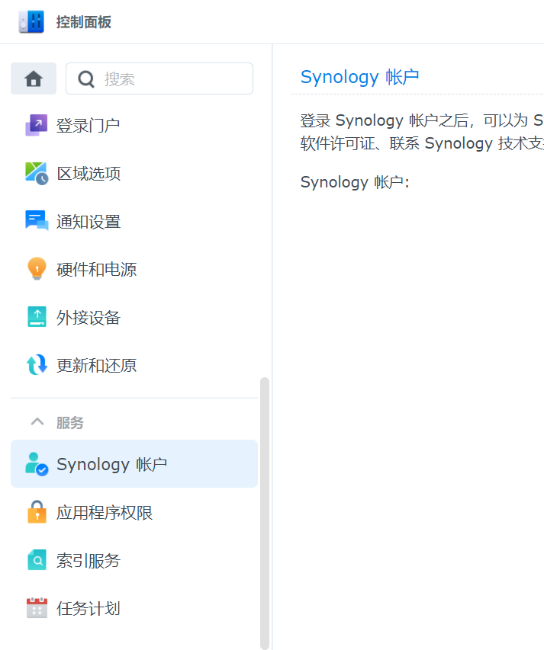Viewport: 544px width, 650px height.
Task: Click the 区域选项 icon
Action: coord(37,173)
